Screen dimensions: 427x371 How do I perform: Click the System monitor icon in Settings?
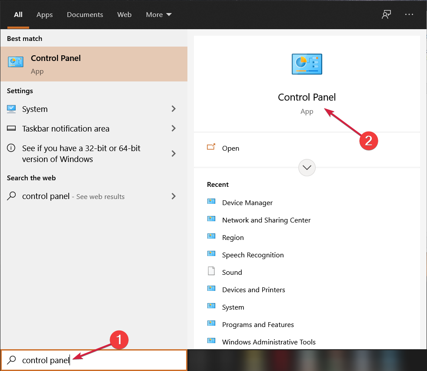click(12, 109)
